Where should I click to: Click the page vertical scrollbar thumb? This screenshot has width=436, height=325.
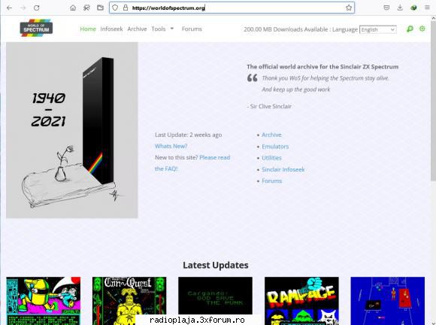pyautogui.click(x=433, y=100)
